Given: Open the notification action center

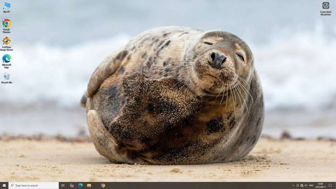Looking at the screenshot, I should [330, 185].
